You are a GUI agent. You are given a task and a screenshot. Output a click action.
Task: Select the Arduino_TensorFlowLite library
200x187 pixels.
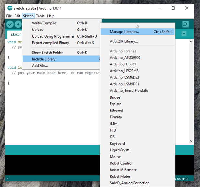[x=129, y=90]
